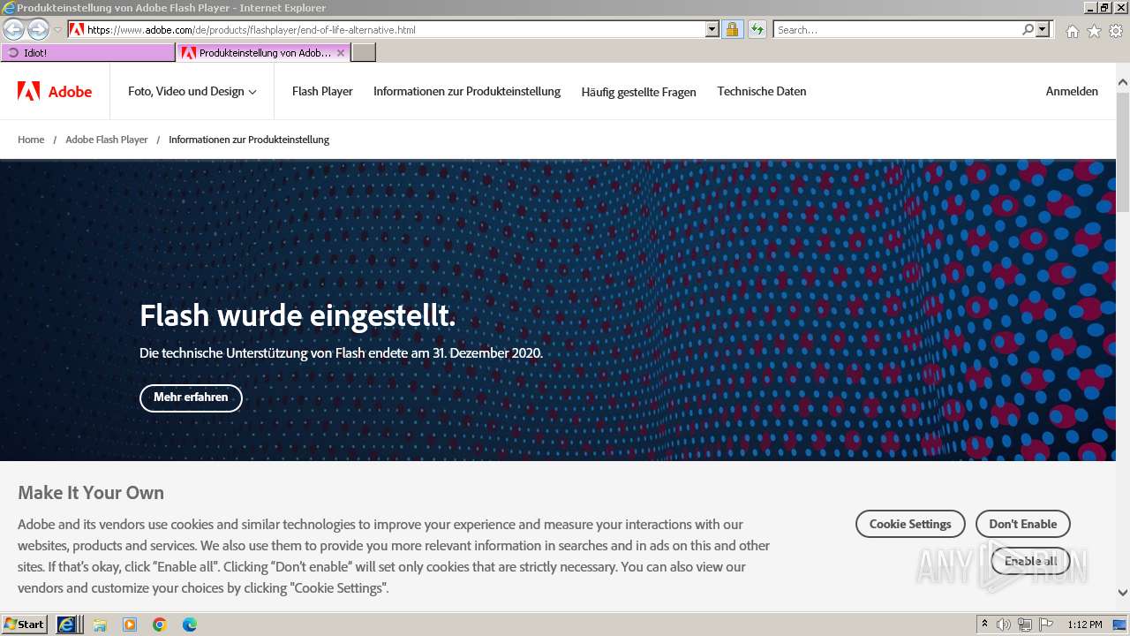This screenshot has height=636, width=1130.
Task: Open the media player taskbar icon
Action: pyautogui.click(x=130, y=625)
